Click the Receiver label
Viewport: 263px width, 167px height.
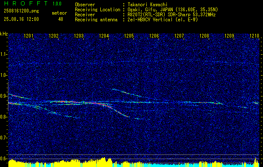click(85, 15)
